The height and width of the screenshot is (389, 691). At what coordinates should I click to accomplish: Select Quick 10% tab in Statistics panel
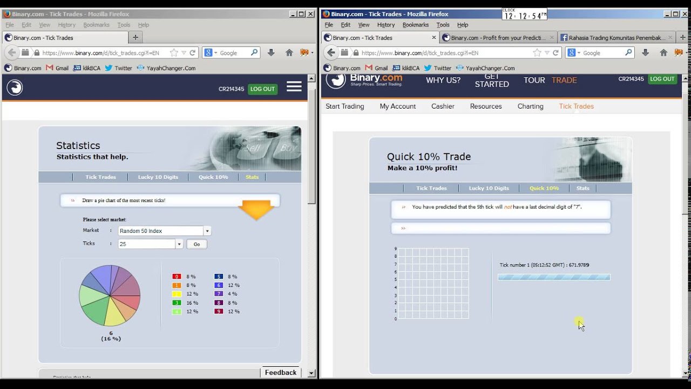click(213, 177)
